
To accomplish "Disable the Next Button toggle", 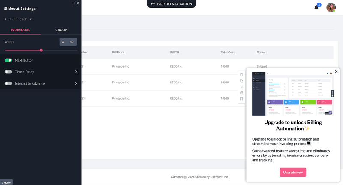I will (x=8, y=60).
